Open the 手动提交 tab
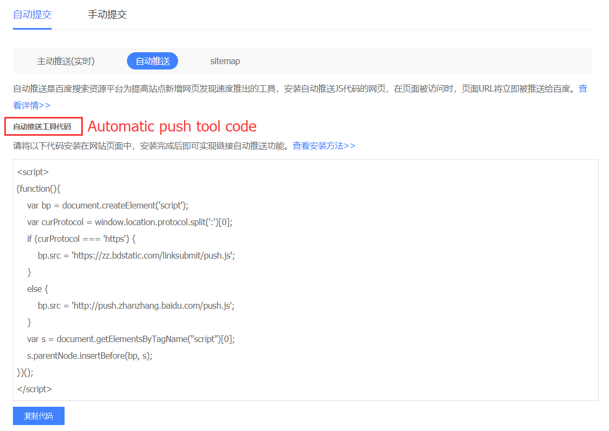609x431 pixels. click(107, 15)
